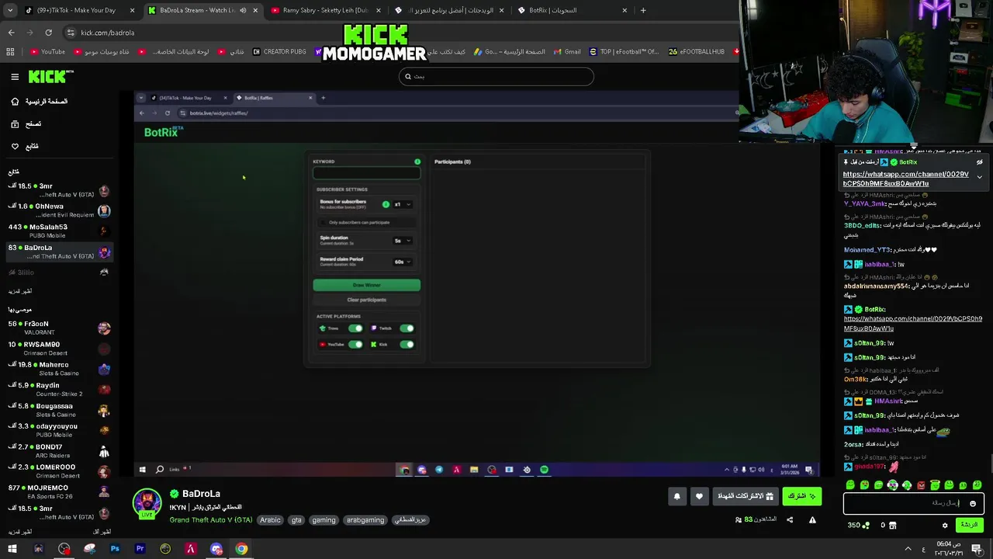993x559 pixels.
Task: Click the report warning triangle icon
Action: pos(812,519)
